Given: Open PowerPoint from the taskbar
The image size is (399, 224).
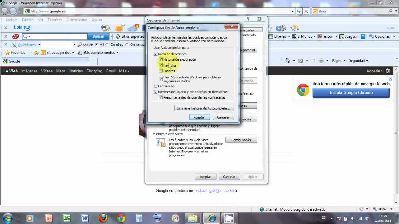Looking at the screenshot, I should coord(49,218).
